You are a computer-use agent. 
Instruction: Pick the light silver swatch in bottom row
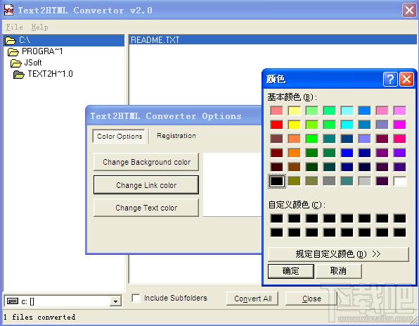364,181
